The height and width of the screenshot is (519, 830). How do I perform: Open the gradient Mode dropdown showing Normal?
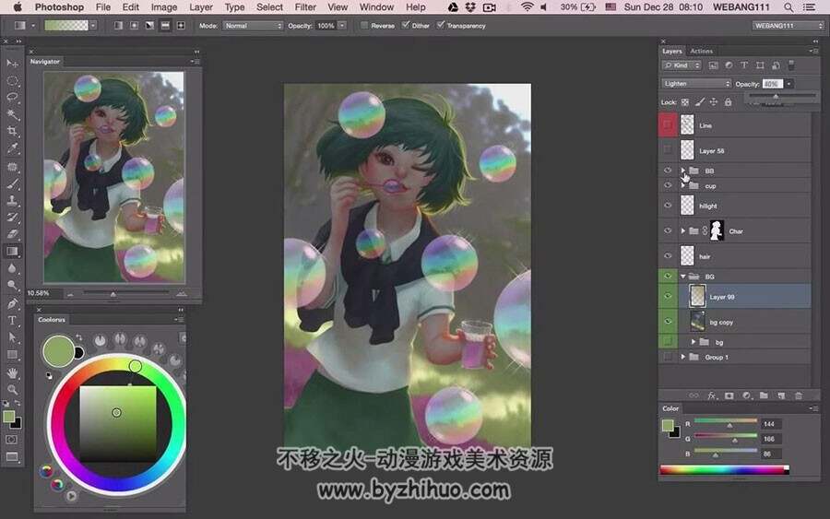click(253, 26)
